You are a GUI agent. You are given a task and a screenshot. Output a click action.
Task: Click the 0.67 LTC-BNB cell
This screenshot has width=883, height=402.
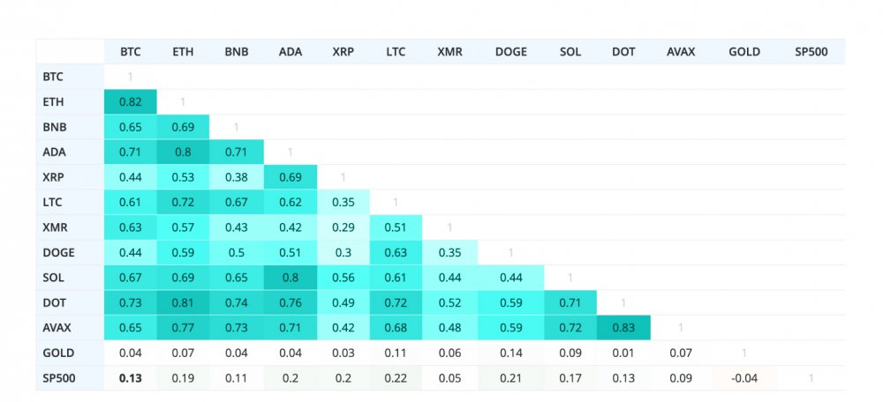[x=237, y=203]
